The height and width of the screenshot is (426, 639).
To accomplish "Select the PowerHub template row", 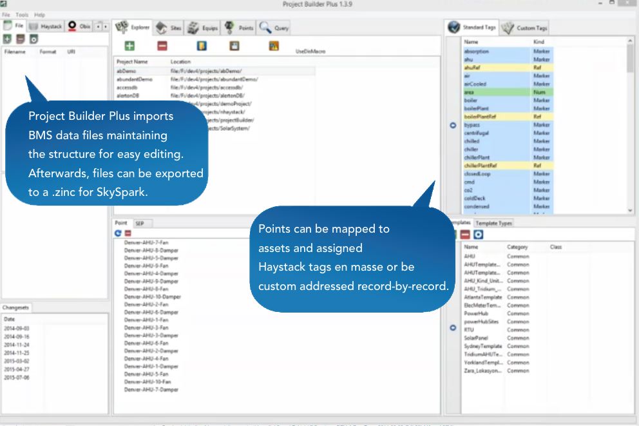I will pos(497,313).
